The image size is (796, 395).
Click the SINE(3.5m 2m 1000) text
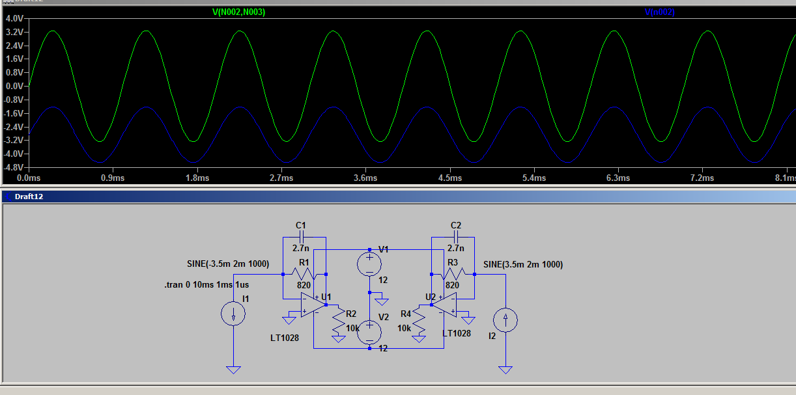(x=523, y=264)
